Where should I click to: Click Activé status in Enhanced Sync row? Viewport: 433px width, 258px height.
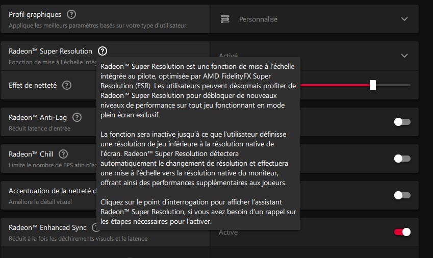click(228, 233)
